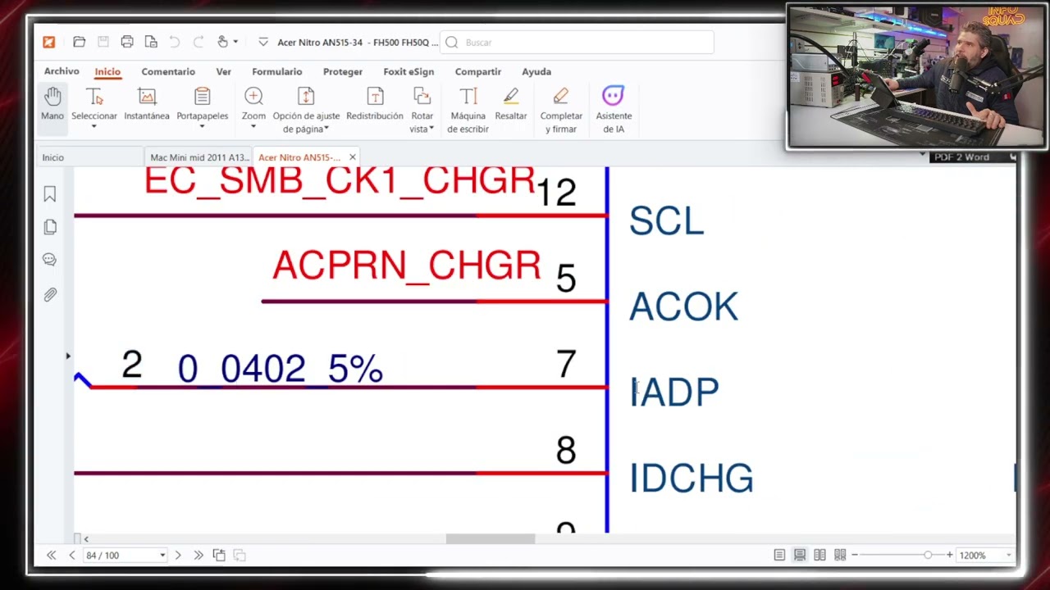The image size is (1050, 590).
Task: Open the bookmarks panel
Action: coord(50,194)
